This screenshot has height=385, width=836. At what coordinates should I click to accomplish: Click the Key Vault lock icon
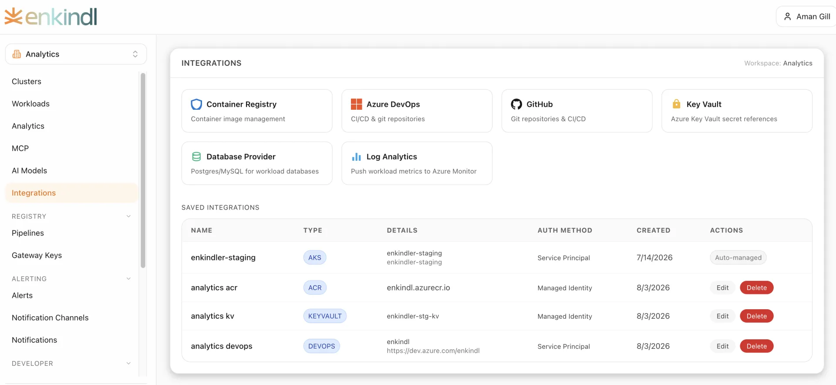tap(676, 104)
